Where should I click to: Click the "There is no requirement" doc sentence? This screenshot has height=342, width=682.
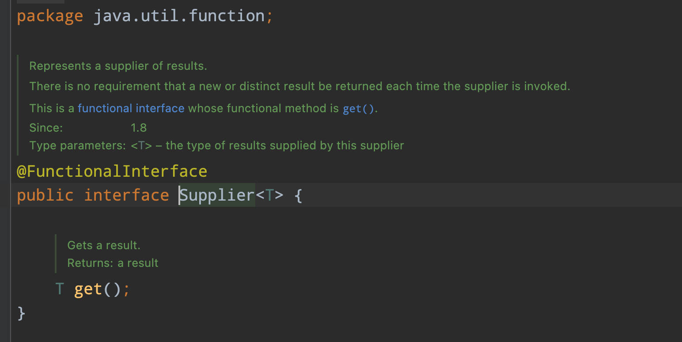pyautogui.click(x=299, y=86)
